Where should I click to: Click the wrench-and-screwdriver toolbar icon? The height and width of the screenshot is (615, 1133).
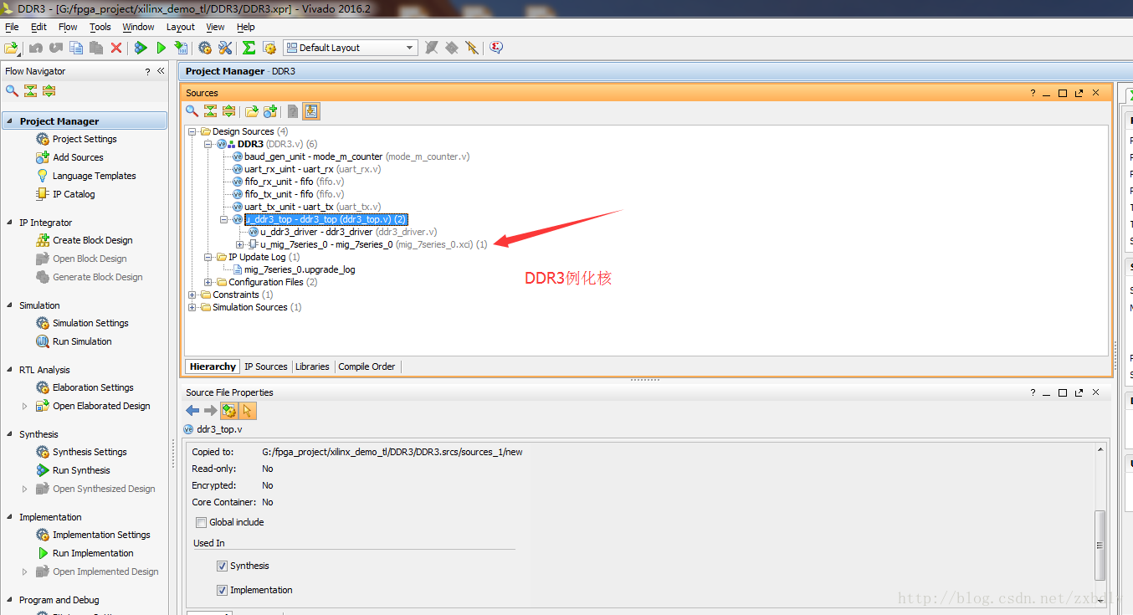(x=225, y=48)
